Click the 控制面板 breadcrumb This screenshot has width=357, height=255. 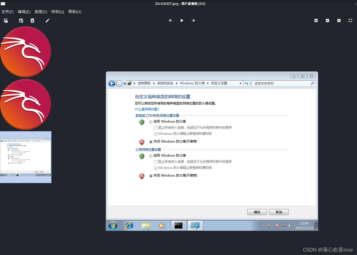point(144,83)
